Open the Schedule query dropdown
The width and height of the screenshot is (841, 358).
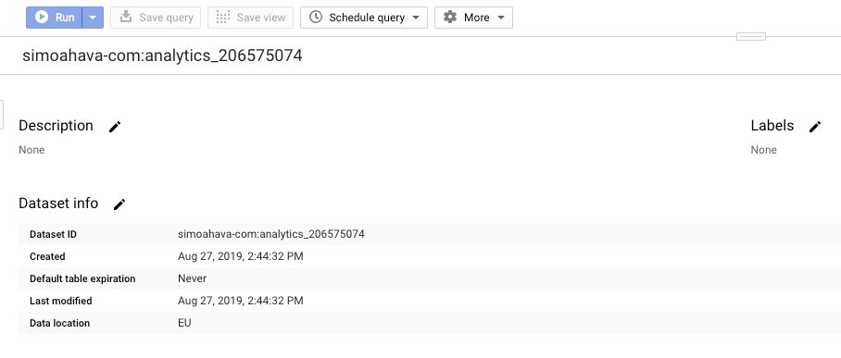364,18
